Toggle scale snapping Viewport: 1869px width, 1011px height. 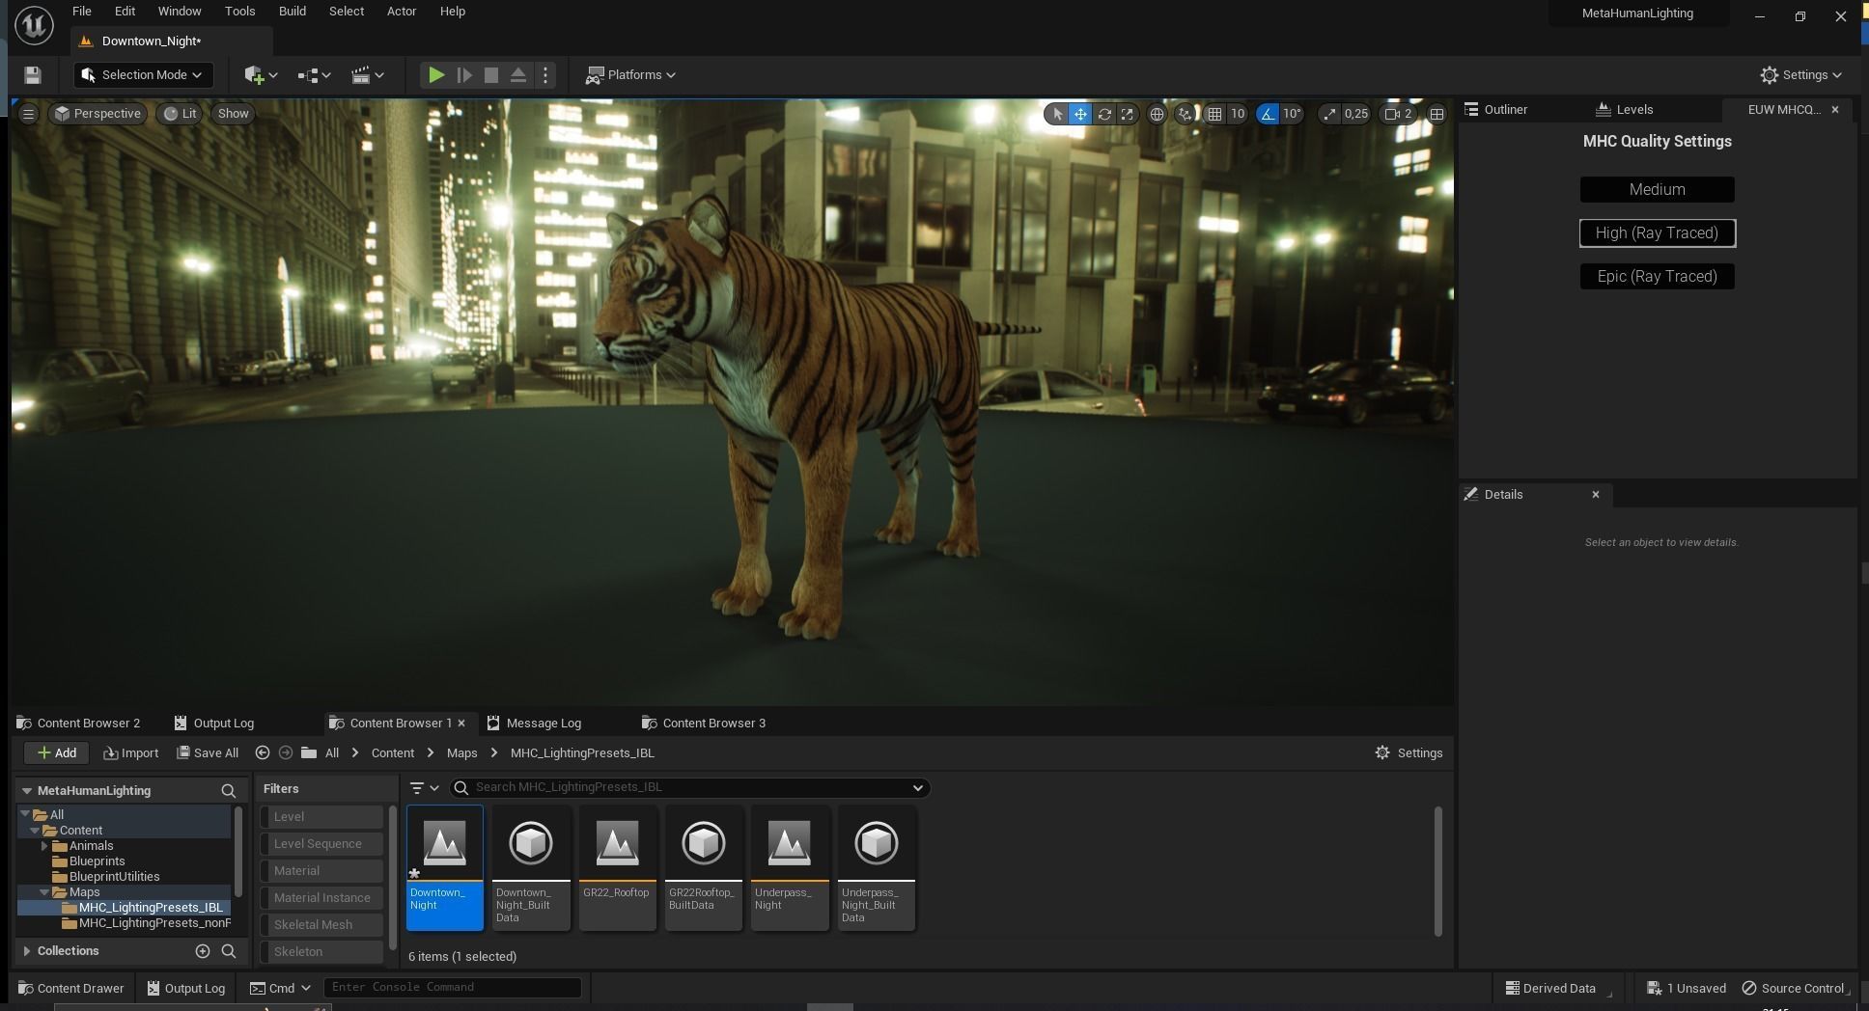point(1329,114)
